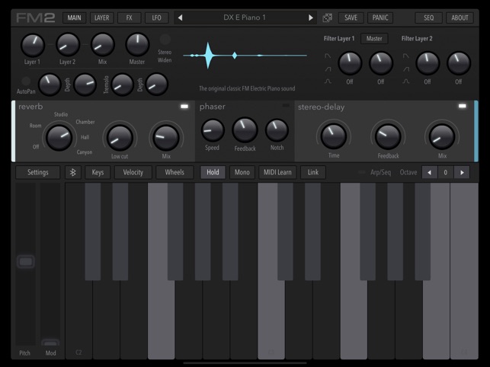Screen dimensions: 490x367
Task: Switch to the MAIN tab
Action: 75,18
